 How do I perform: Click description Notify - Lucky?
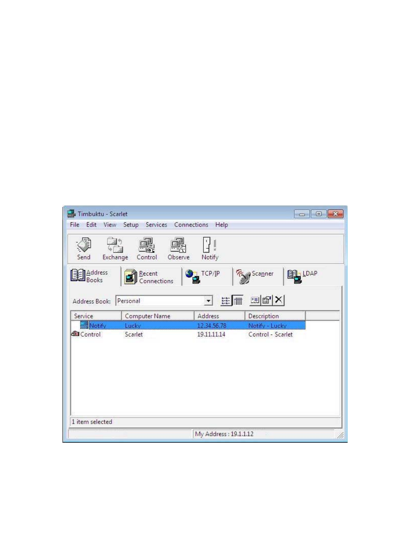pos(267,326)
